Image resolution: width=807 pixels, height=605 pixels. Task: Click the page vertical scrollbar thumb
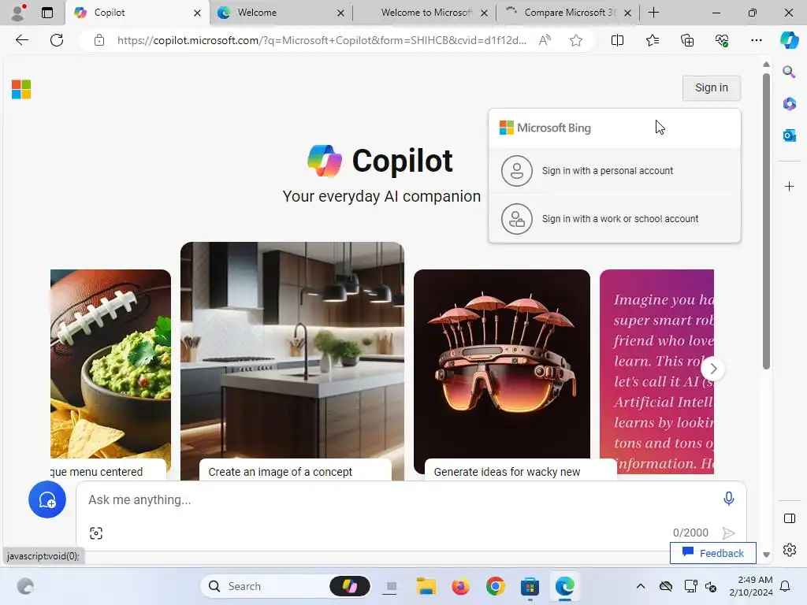pos(766,221)
